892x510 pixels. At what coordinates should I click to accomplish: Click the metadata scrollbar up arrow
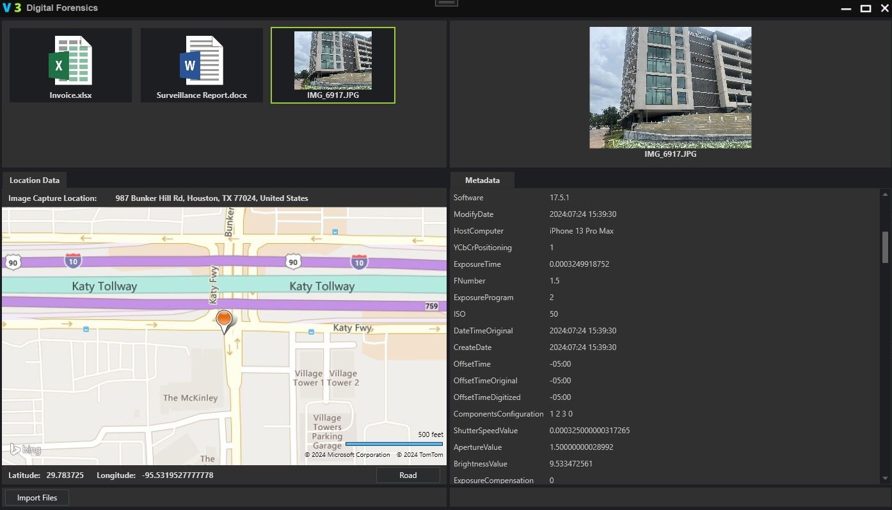(x=885, y=194)
